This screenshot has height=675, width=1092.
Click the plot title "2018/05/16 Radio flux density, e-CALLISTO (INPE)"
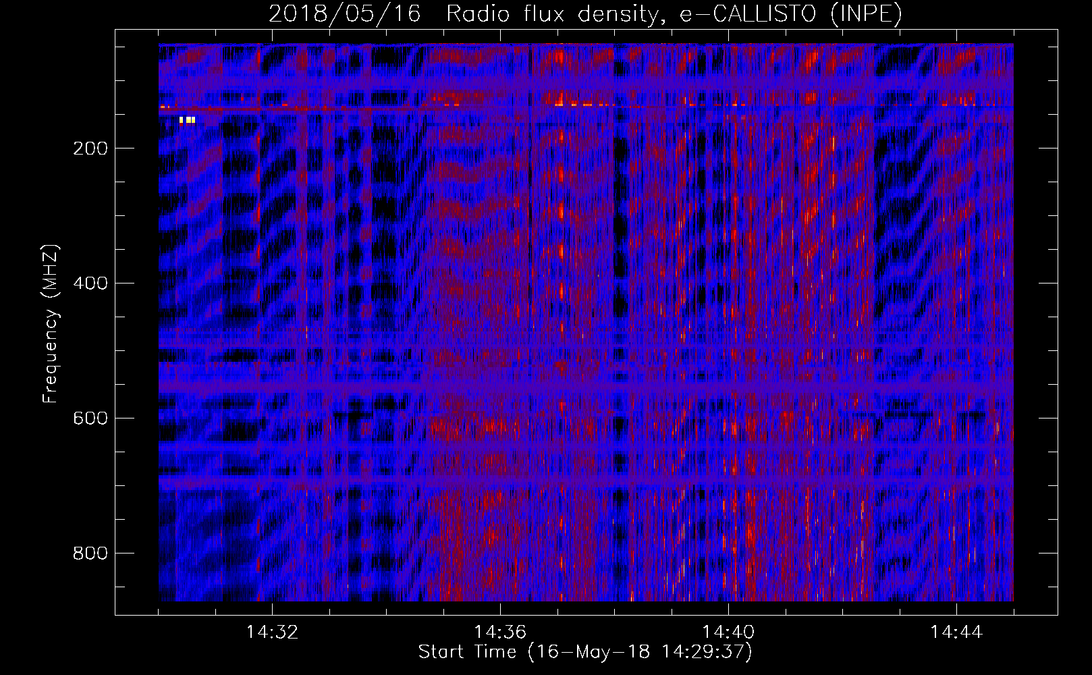(585, 13)
